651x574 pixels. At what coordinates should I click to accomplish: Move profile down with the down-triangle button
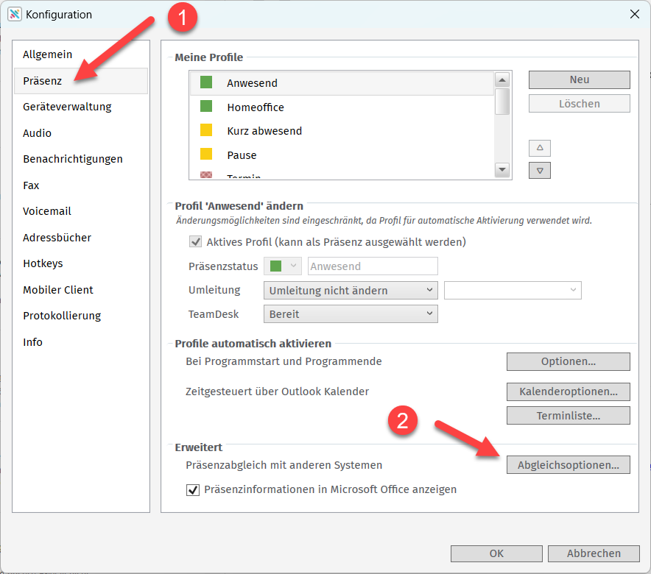[540, 171]
